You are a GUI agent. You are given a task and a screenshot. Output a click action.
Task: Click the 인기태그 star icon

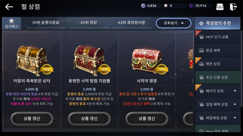pos(12,21)
